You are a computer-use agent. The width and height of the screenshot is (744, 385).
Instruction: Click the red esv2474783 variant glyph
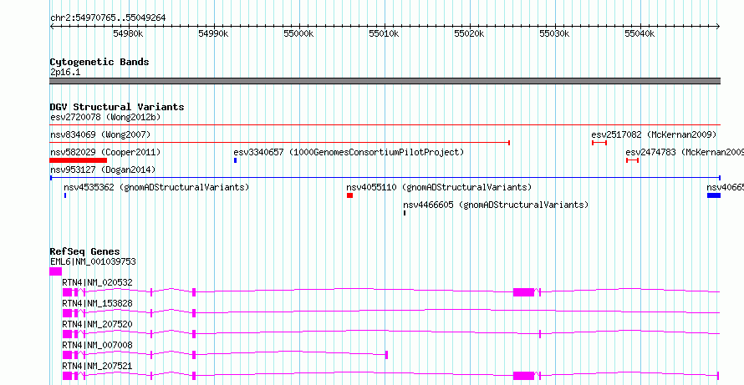pos(633,160)
